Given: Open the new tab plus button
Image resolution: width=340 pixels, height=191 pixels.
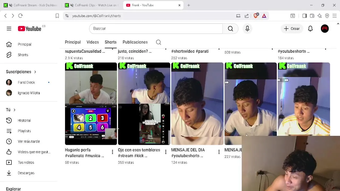Looking at the screenshot, I should pos(189,5).
